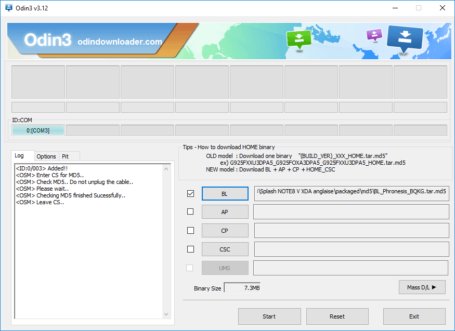The image size is (455, 331).
Task: Exit the Odin application
Action: pyautogui.click(x=414, y=316)
